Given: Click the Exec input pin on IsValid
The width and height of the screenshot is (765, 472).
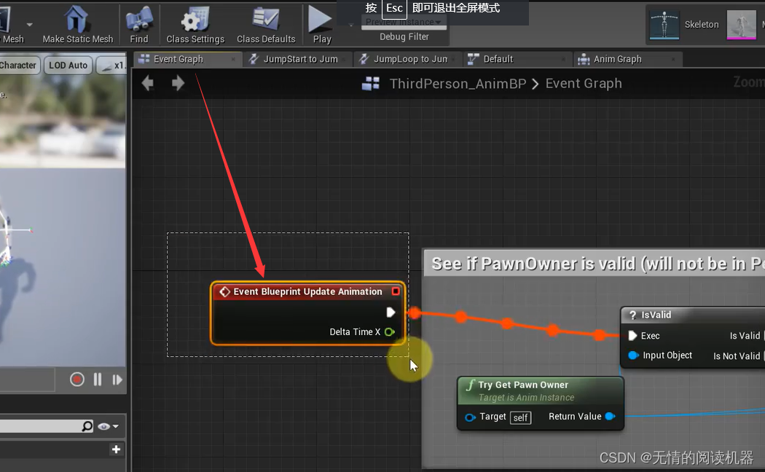Looking at the screenshot, I should [x=633, y=336].
